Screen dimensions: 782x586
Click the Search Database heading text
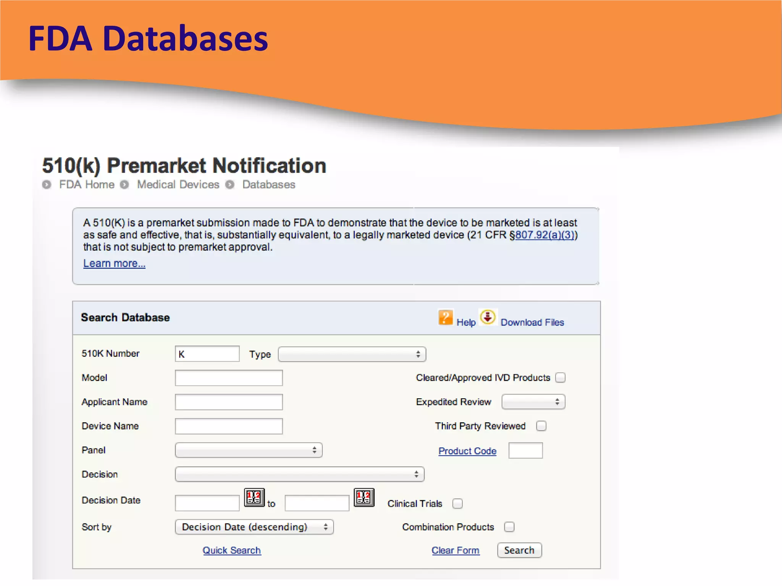[x=125, y=317]
